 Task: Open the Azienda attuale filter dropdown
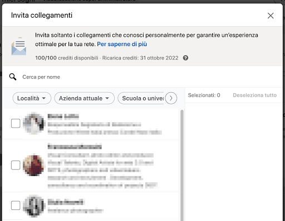coord(84,98)
